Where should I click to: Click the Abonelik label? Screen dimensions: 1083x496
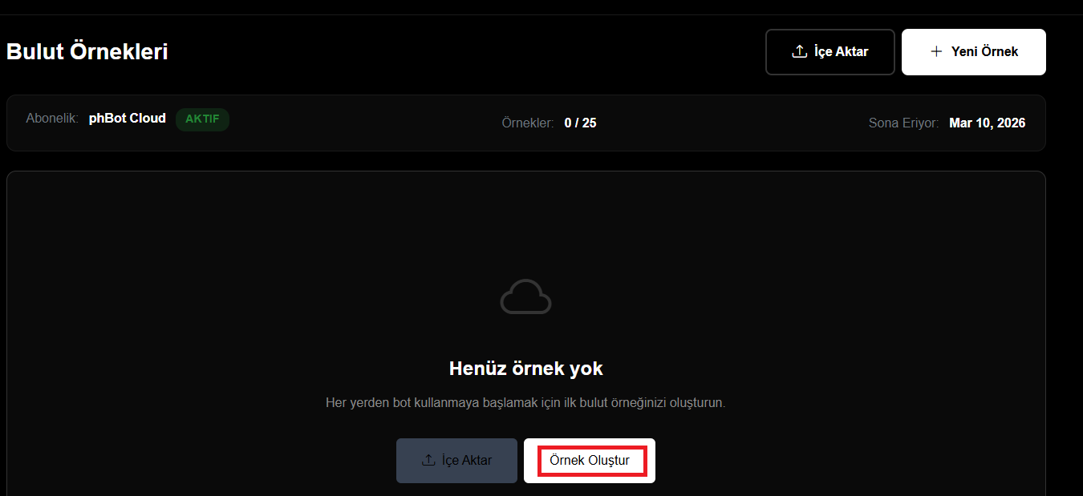(x=52, y=119)
